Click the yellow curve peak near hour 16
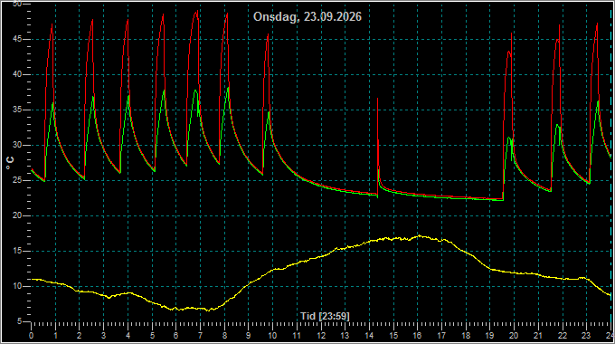 pyautogui.click(x=420, y=236)
